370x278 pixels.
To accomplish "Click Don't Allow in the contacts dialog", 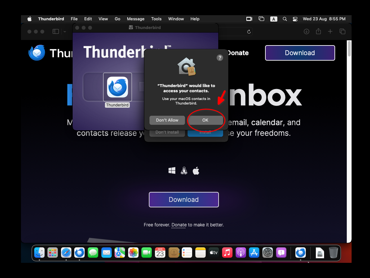I will click(167, 120).
